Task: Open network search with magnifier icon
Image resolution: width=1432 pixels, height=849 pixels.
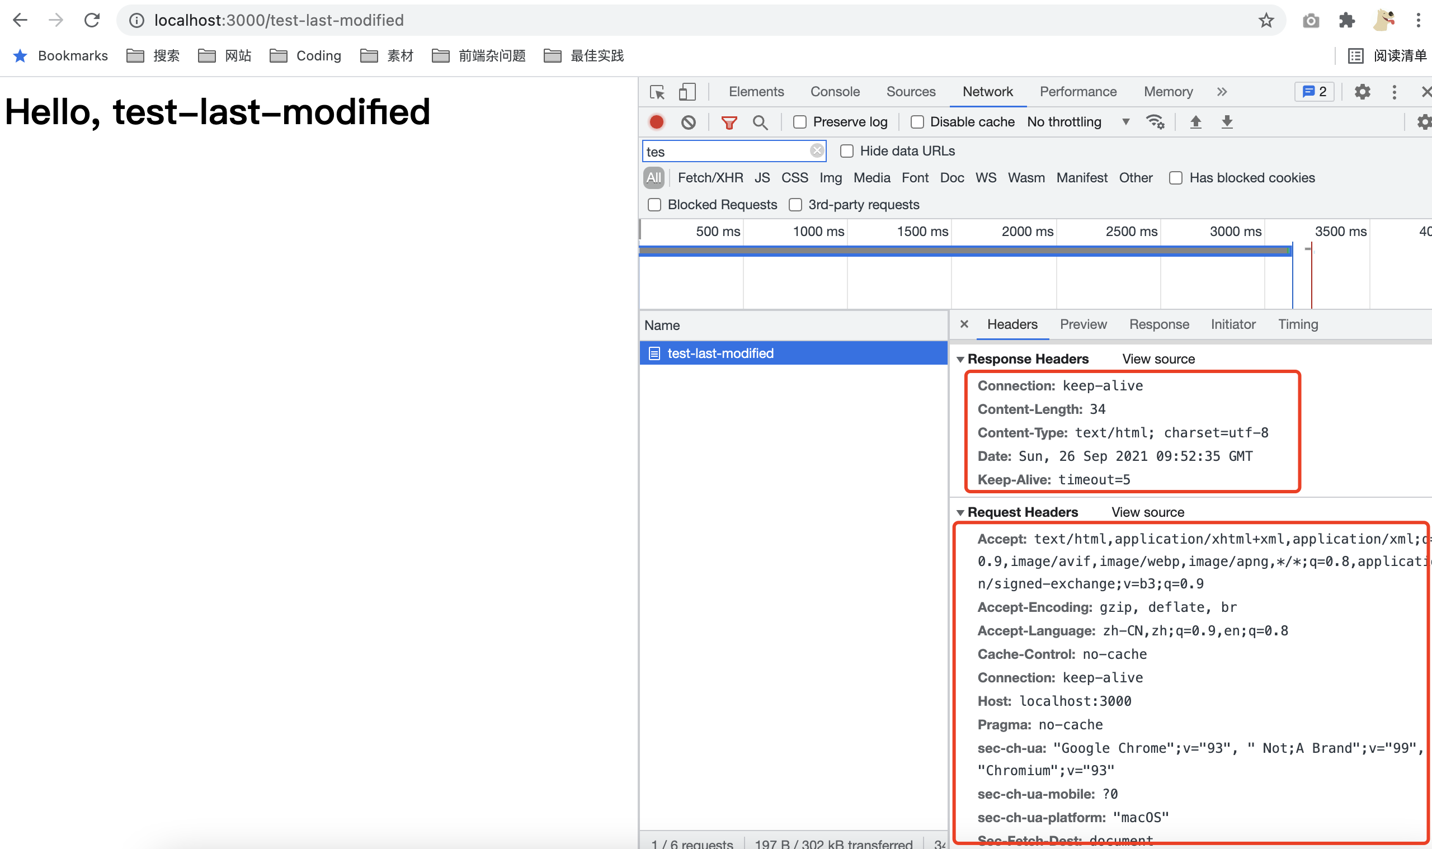Action: (760, 122)
